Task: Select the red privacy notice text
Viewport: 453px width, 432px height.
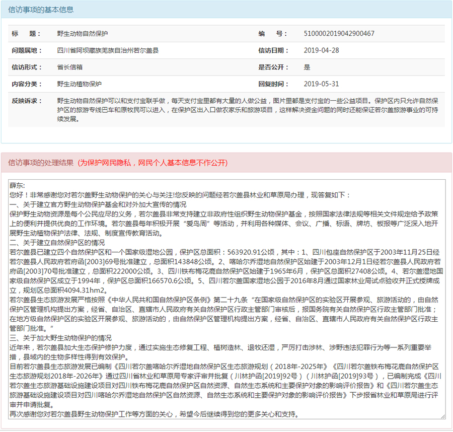Action: coord(153,163)
